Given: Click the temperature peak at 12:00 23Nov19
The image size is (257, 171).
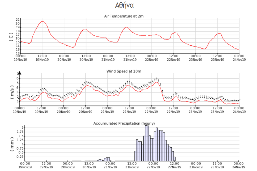Looking at the screenshot, I should [219, 33].
